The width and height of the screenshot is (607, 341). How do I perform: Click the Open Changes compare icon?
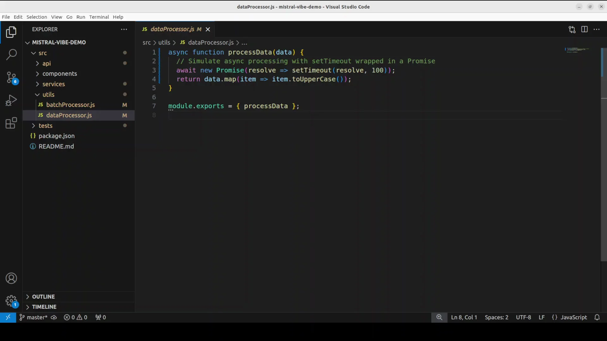click(x=572, y=29)
